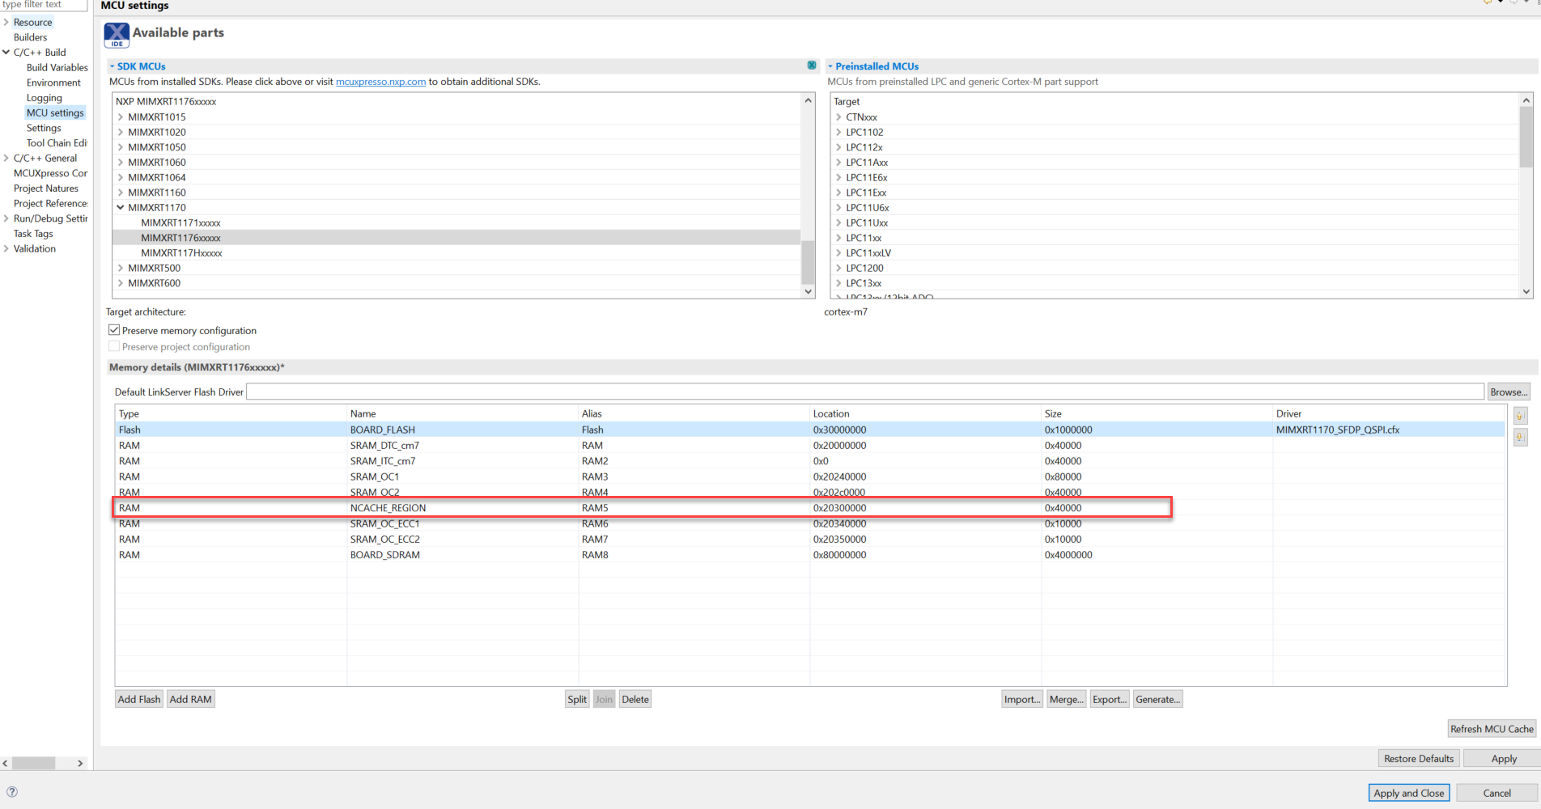Click the type filter text field
Screen dimensions: 1541x809
click(40, 5)
